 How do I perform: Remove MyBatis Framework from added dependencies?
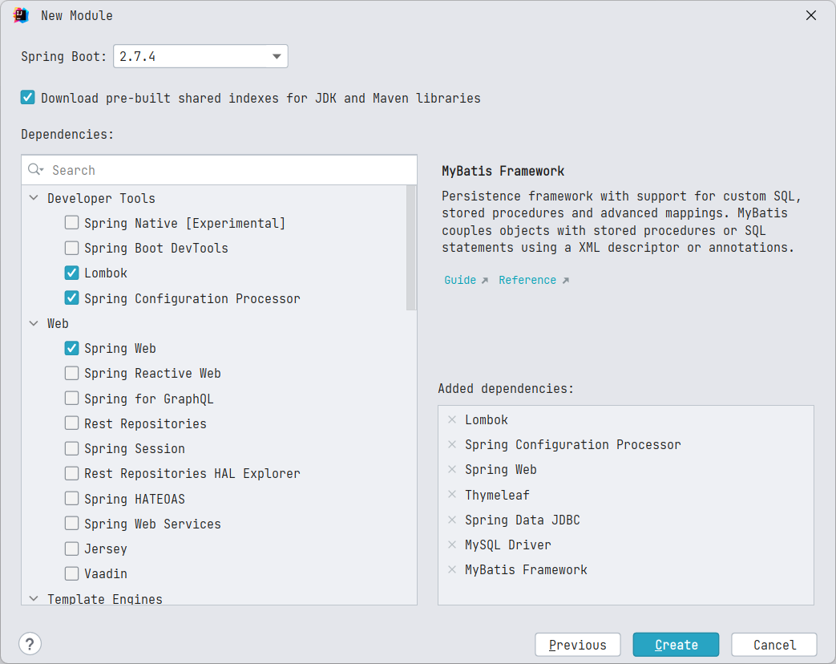point(452,569)
